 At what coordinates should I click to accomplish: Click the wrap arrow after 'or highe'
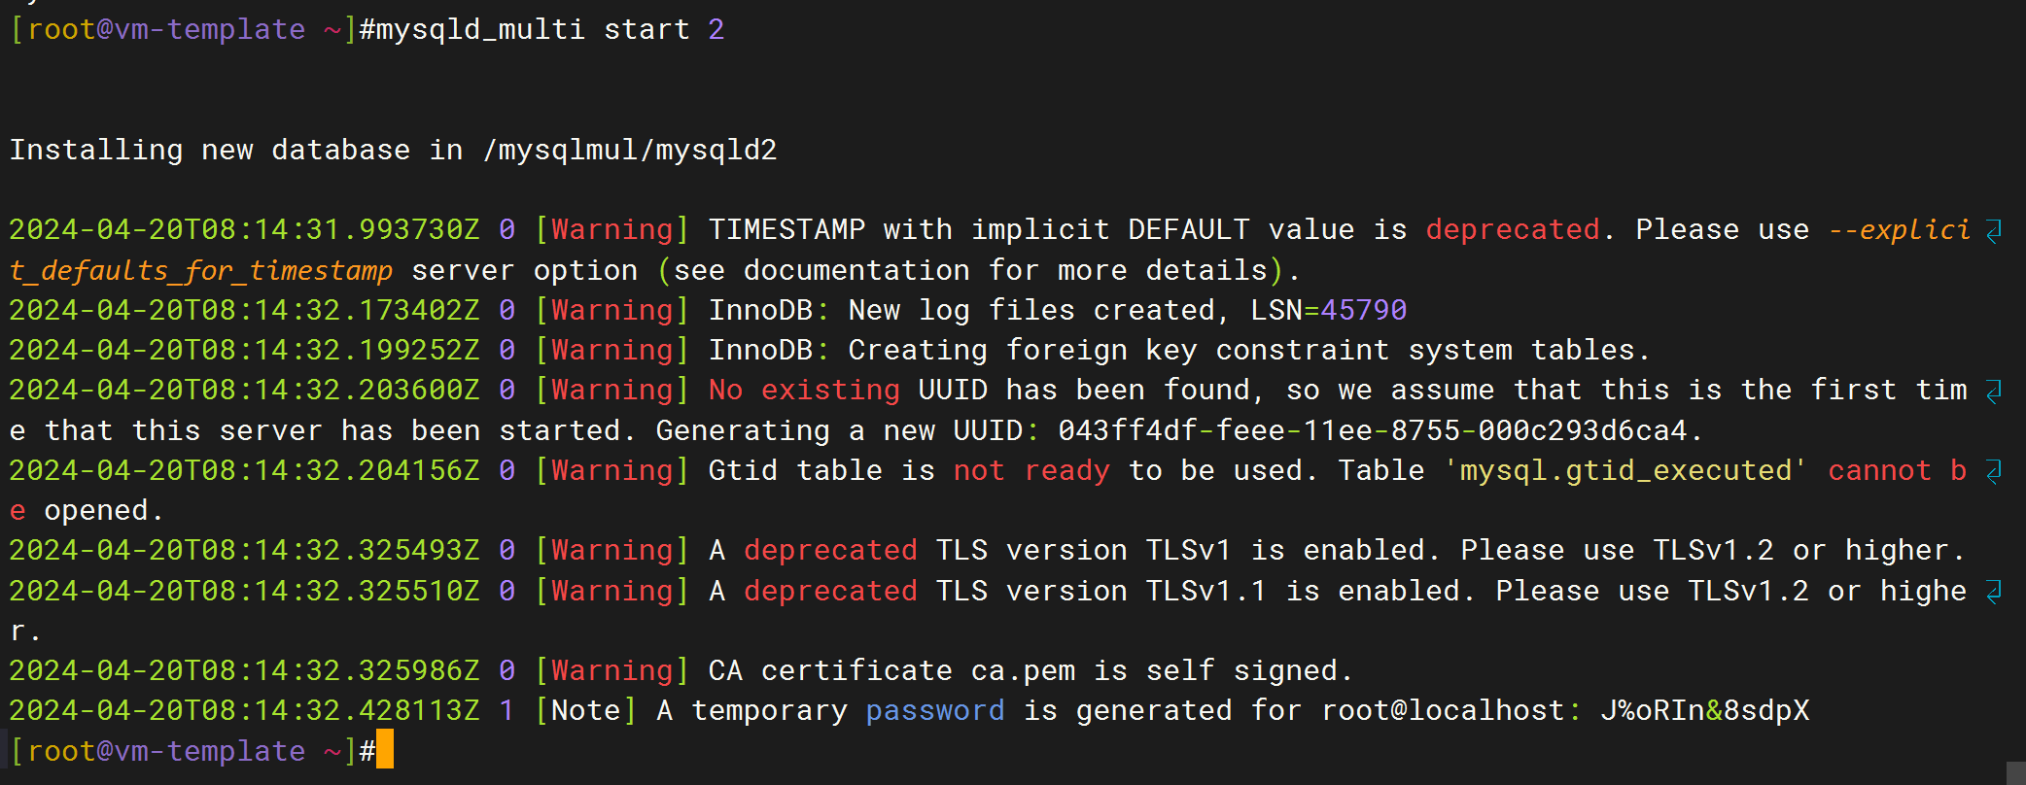point(1994,593)
